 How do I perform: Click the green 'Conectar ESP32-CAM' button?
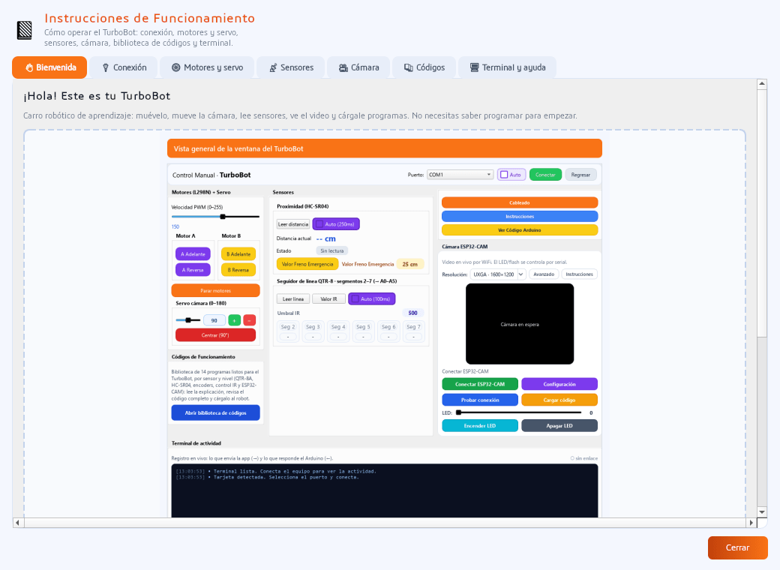[480, 384]
